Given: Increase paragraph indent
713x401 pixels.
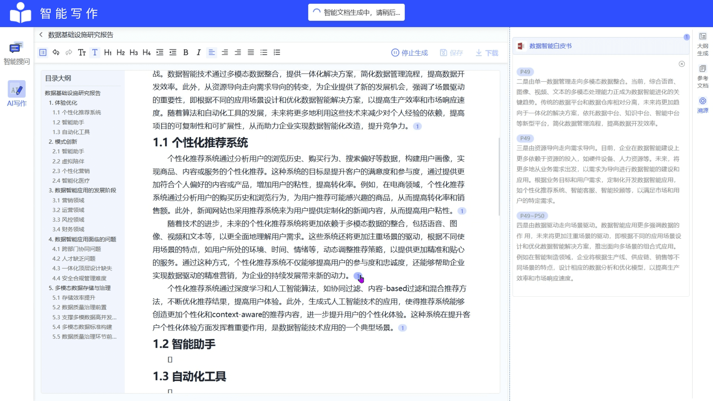Looking at the screenshot, I should [x=160, y=52].
